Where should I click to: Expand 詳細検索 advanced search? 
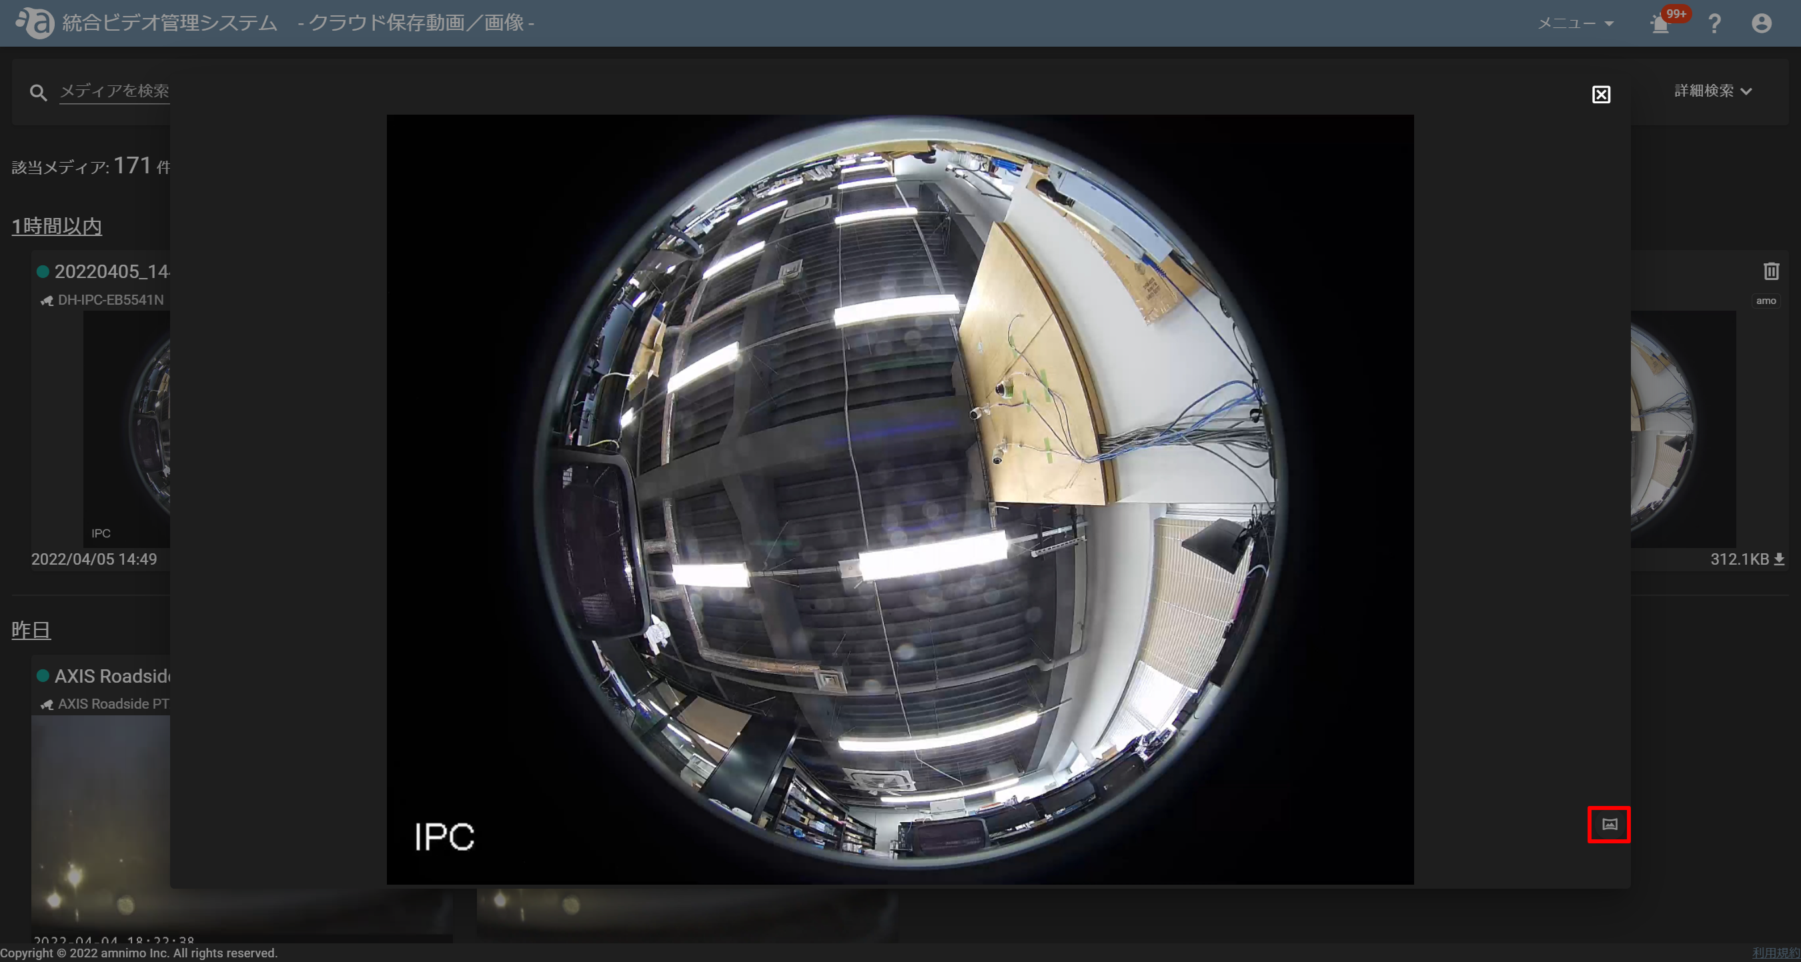(x=1712, y=91)
